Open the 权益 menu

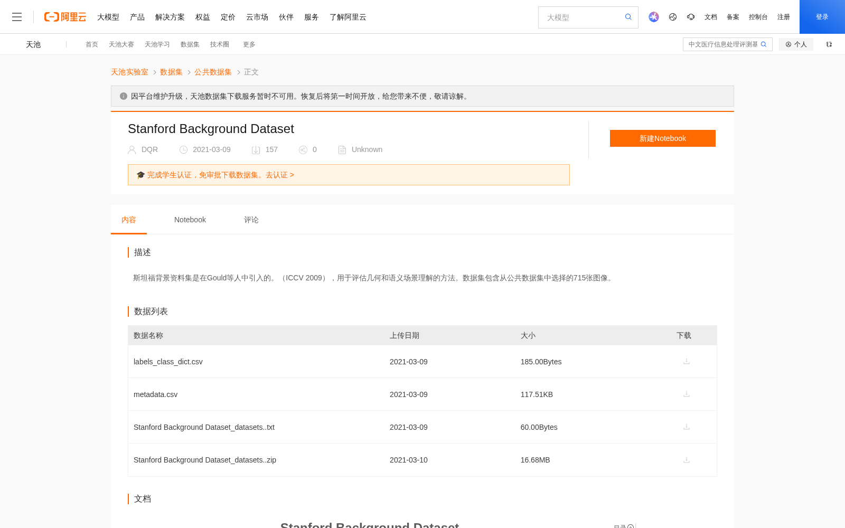tap(203, 17)
